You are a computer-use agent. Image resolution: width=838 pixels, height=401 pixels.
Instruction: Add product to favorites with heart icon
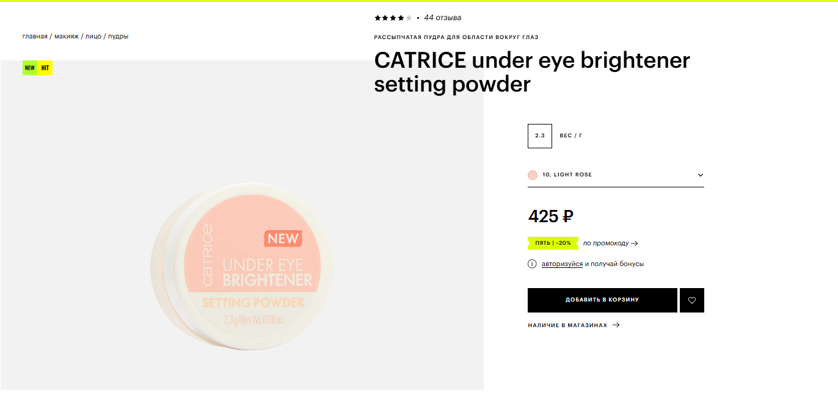tap(692, 300)
